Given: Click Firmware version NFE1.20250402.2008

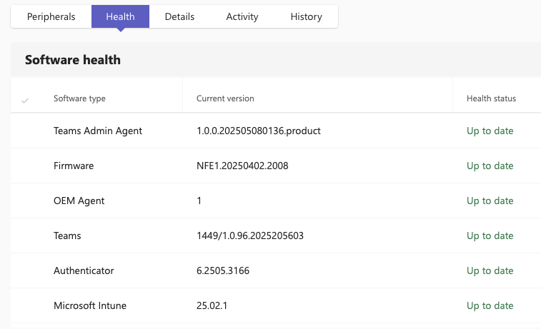Looking at the screenshot, I should [x=242, y=166].
